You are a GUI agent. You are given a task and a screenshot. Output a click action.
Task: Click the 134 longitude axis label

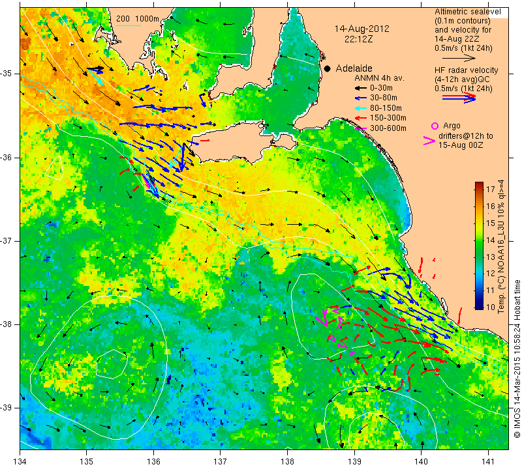pyautogui.click(x=20, y=462)
